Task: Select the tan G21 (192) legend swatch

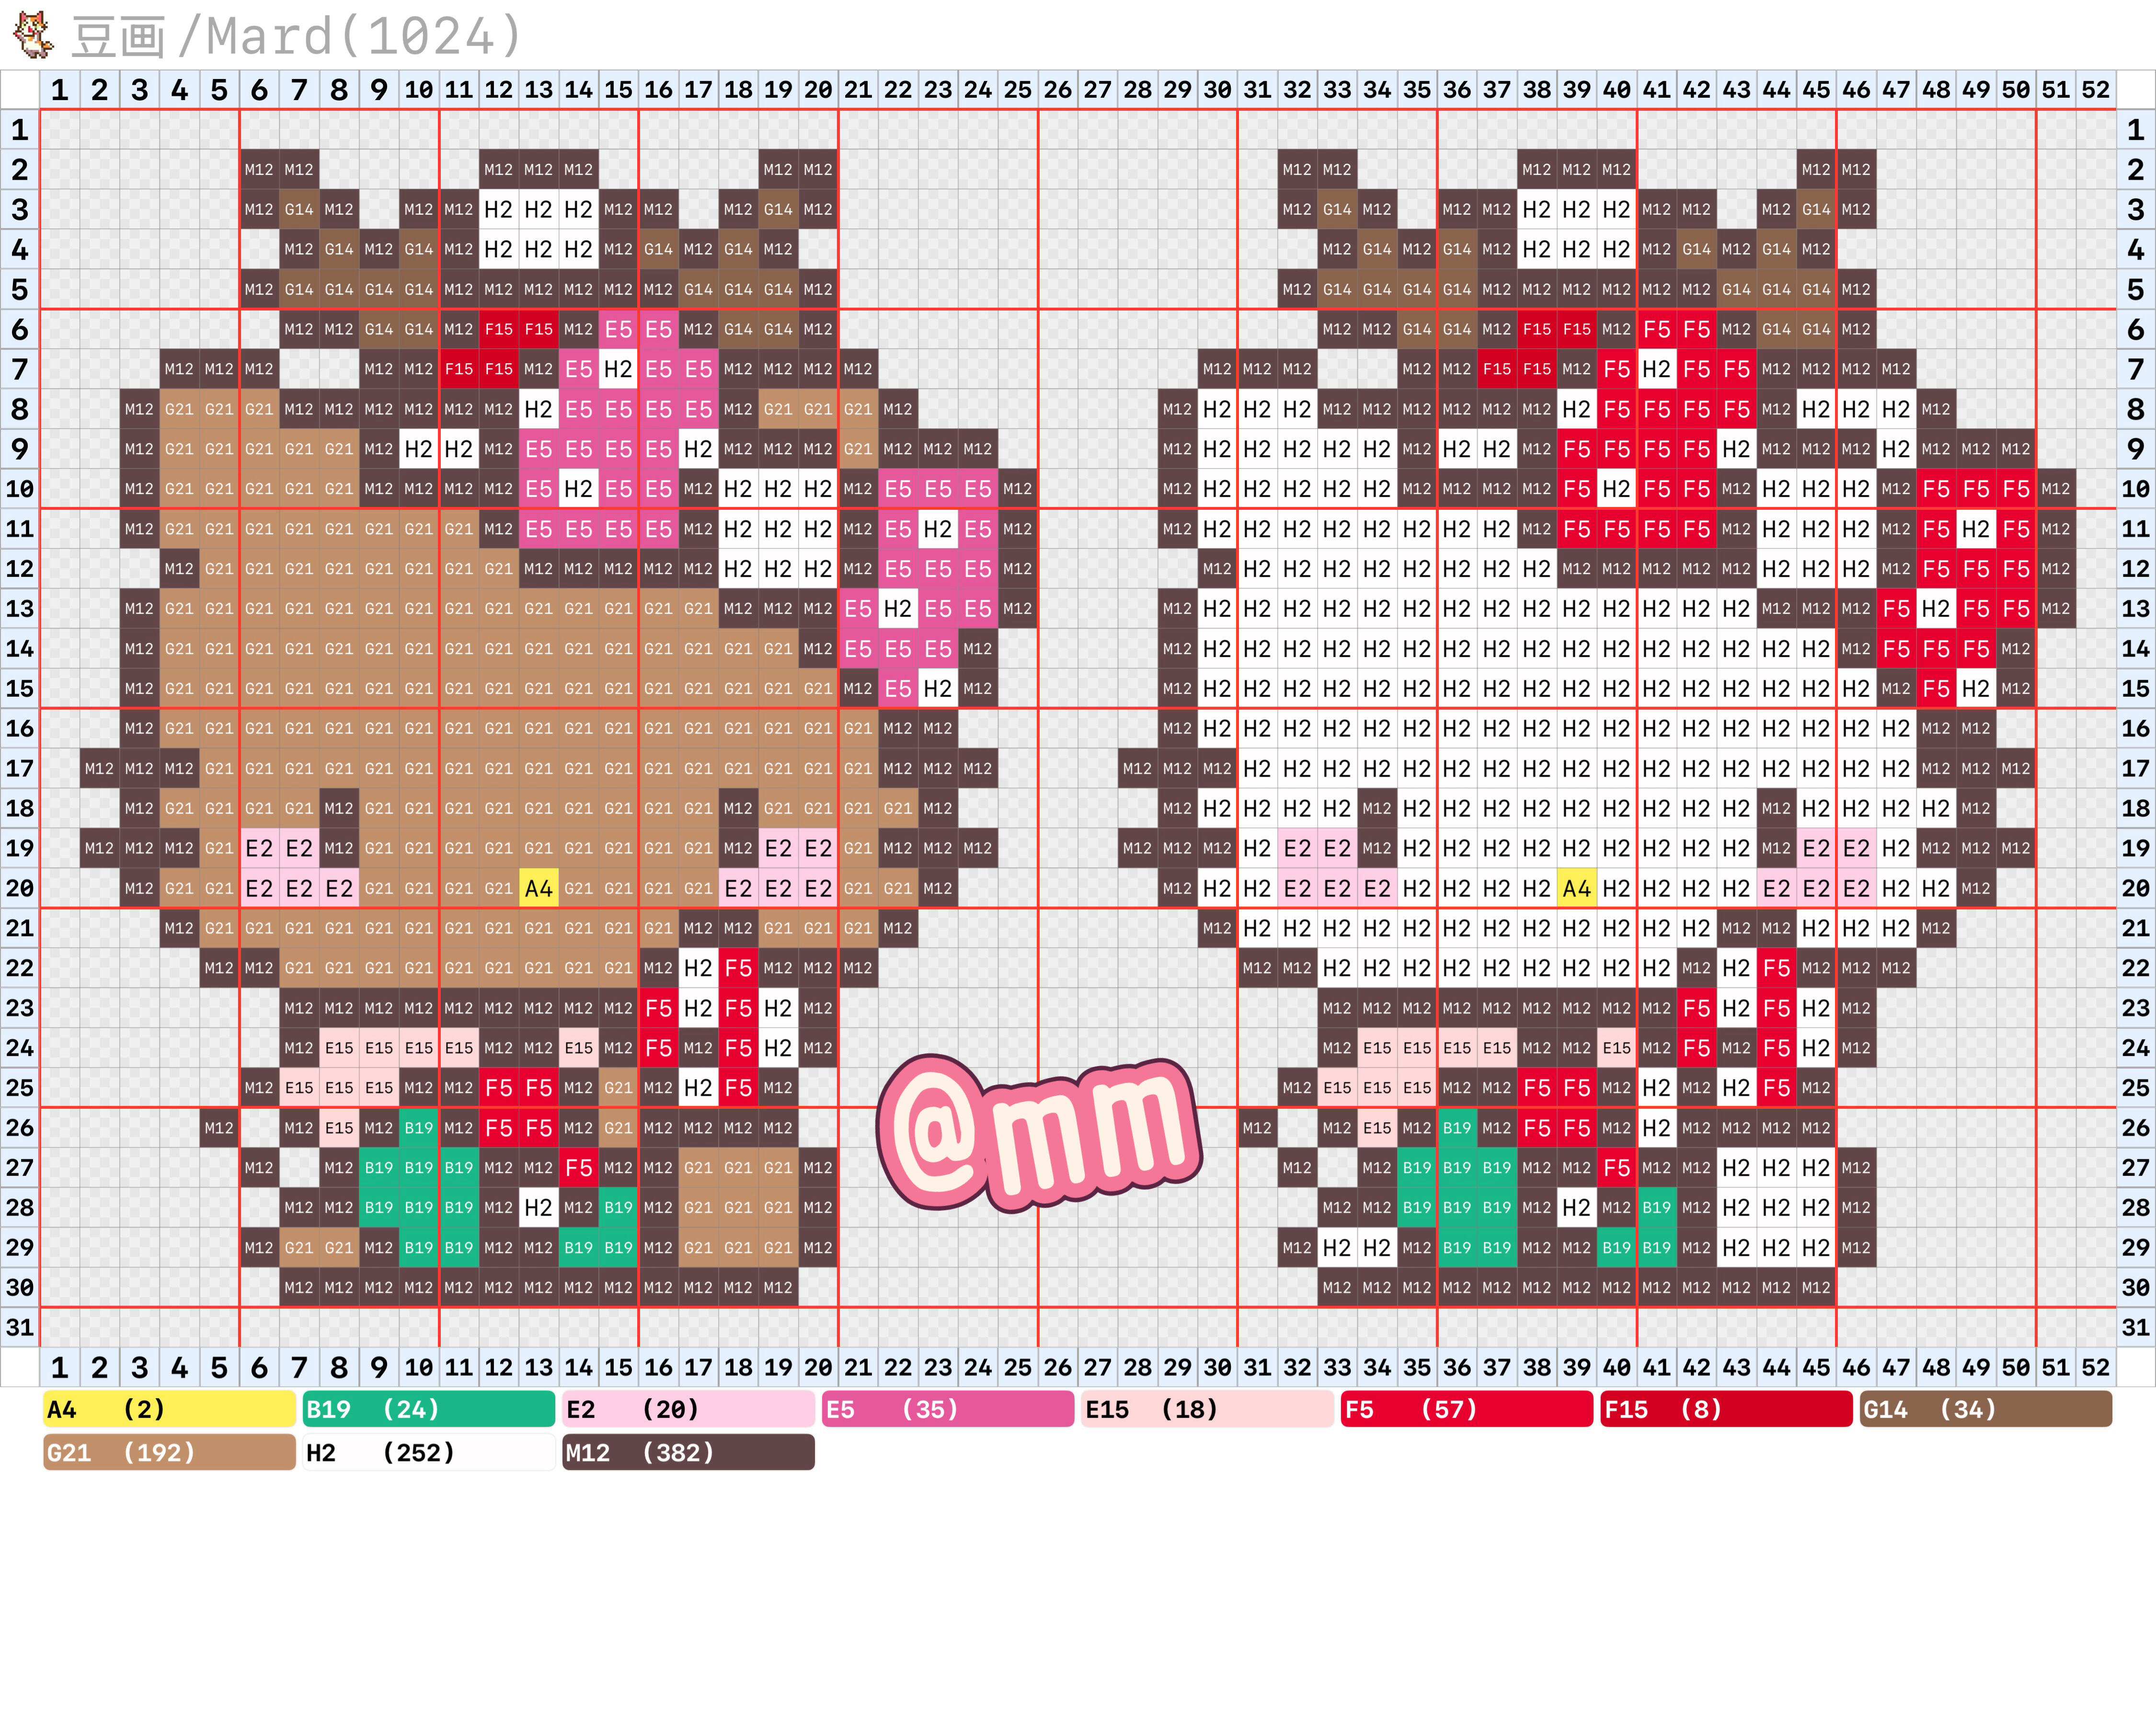Action: 169,1452
